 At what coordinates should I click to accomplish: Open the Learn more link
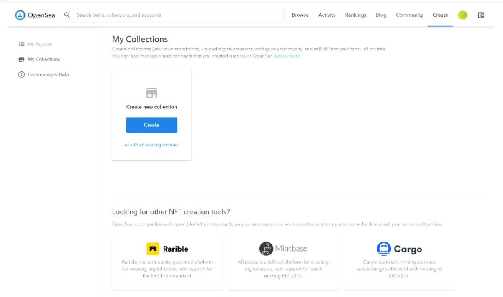tap(287, 56)
